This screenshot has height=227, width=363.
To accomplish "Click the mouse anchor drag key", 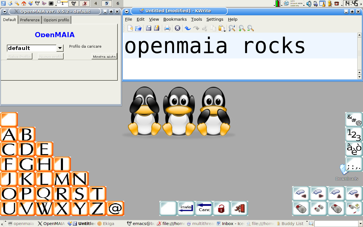I will [354, 208].
